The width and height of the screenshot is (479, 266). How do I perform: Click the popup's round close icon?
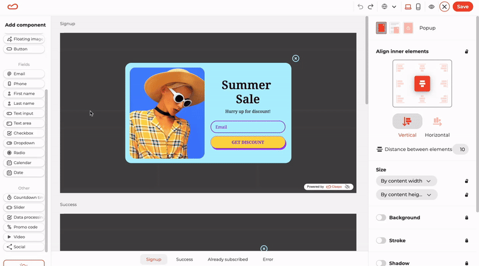pos(295,58)
